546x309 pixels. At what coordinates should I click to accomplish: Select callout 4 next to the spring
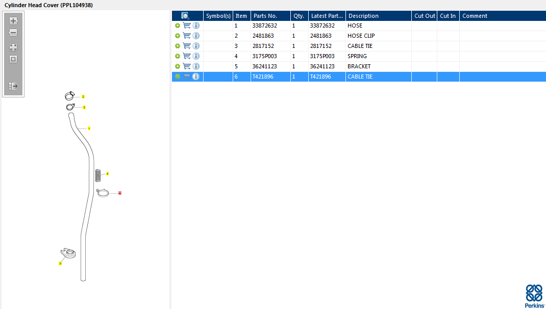[107, 173]
